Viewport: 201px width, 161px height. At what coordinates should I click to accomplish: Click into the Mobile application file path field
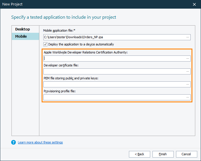pos(114,37)
